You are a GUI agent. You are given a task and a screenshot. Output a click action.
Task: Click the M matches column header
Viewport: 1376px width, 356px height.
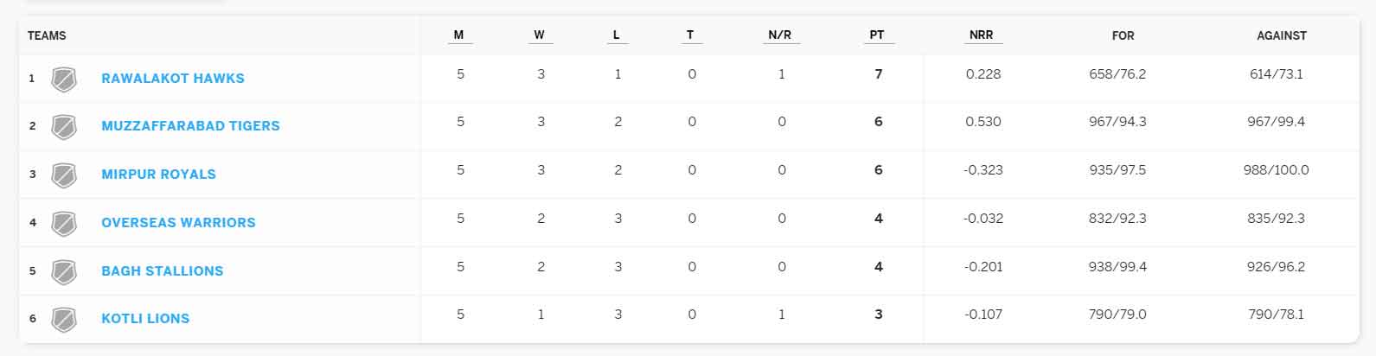pos(458,35)
